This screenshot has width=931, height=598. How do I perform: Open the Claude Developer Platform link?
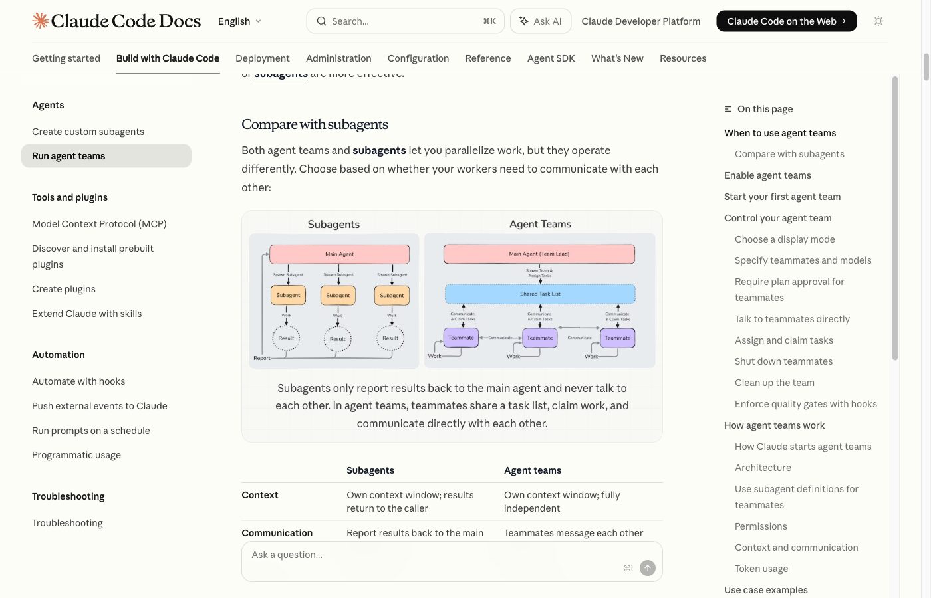(x=641, y=21)
